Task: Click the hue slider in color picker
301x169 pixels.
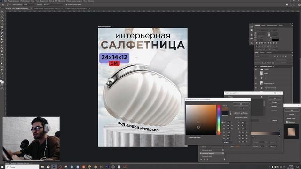Action: click(219, 120)
